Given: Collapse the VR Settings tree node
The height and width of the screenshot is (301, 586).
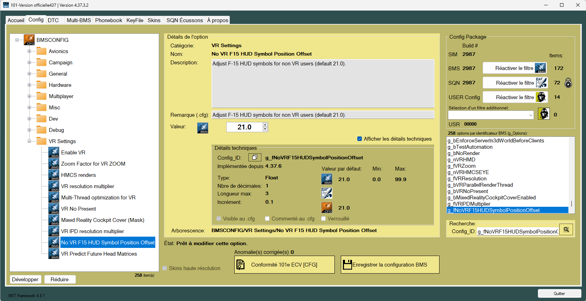Looking at the screenshot, I should (x=29, y=141).
